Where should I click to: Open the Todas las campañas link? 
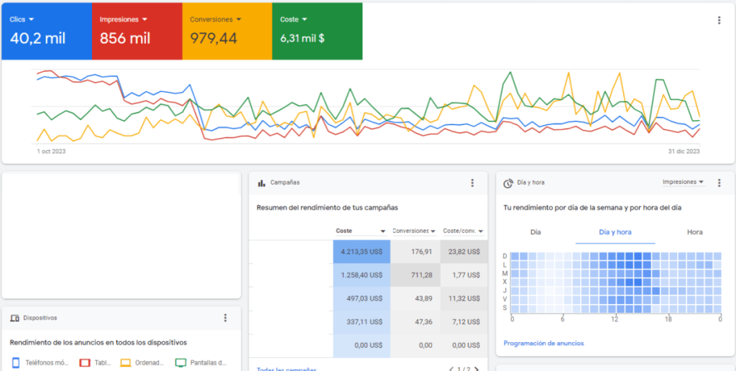pos(286,369)
